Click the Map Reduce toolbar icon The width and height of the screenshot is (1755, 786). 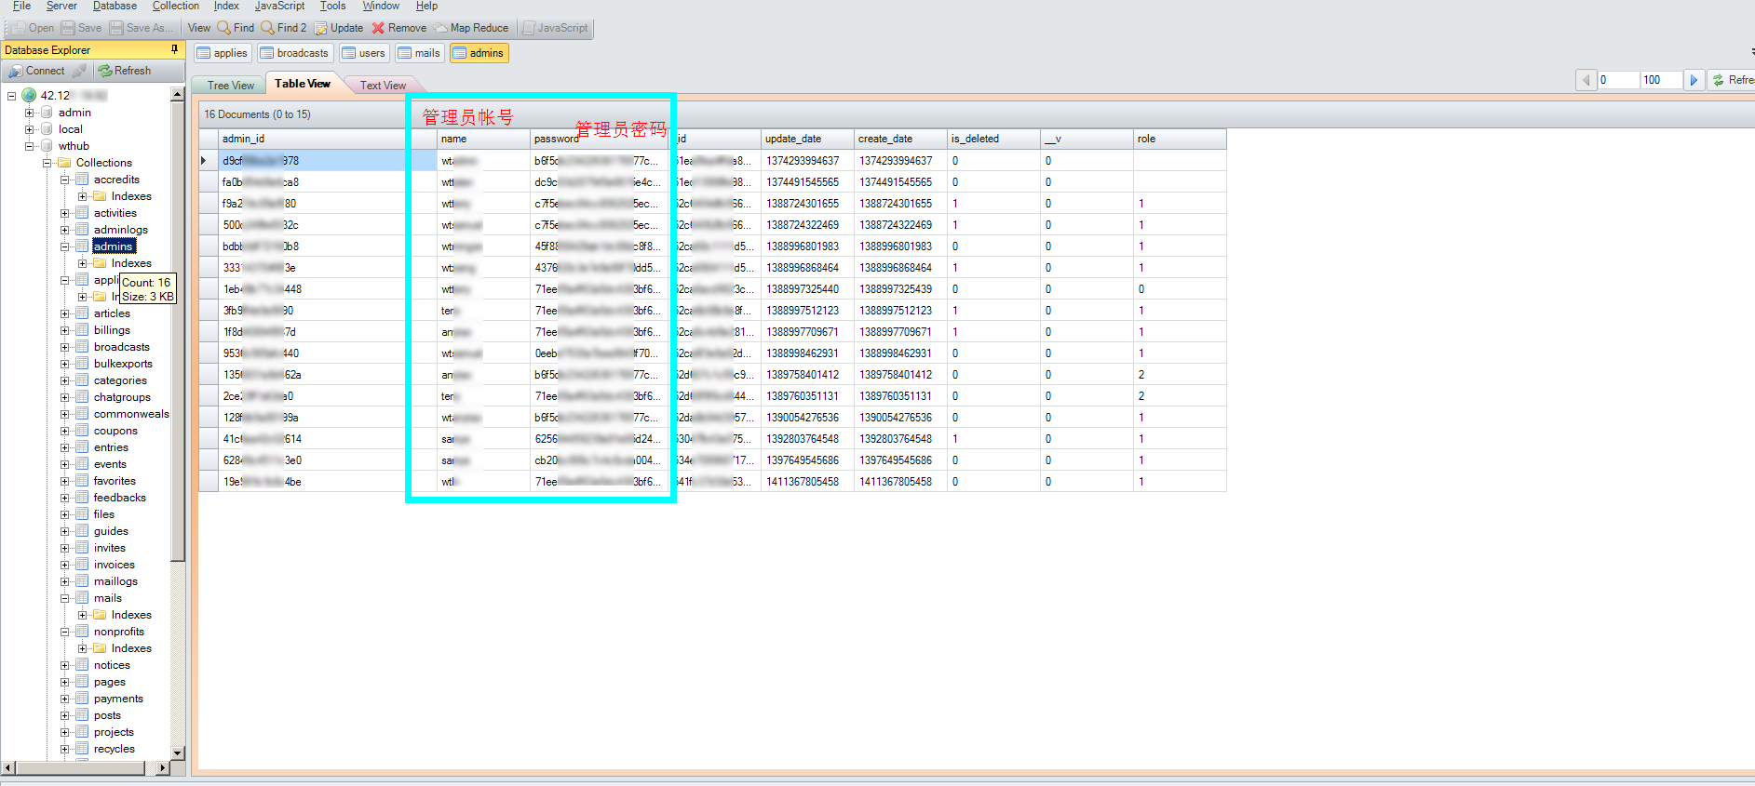click(x=441, y=28)
